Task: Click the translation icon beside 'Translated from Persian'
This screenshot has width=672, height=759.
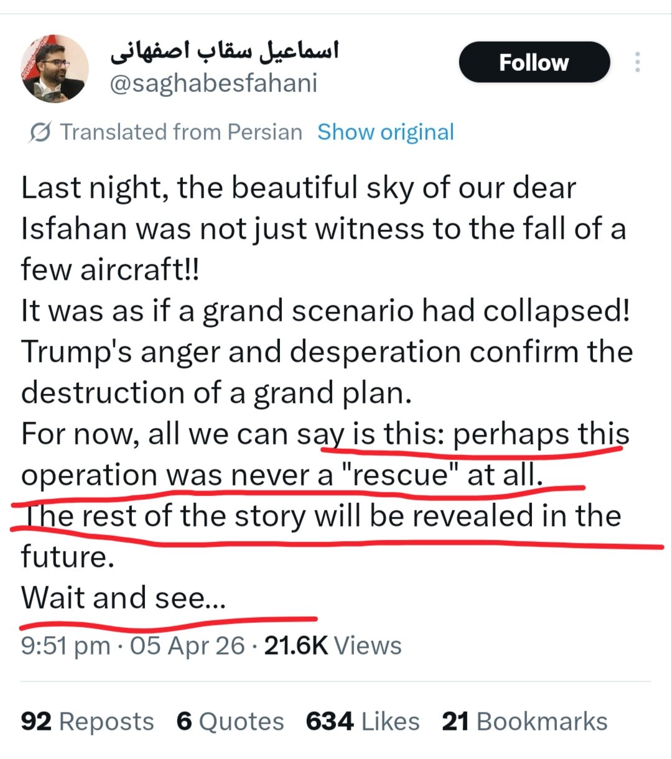Action: coord(40,132)
